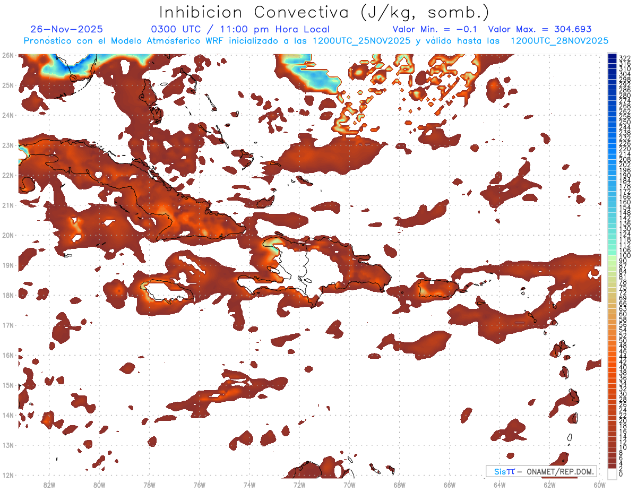Viewport: 637px width, 492px height.
Task: Click the '24N' latitude label
Action: [x=8, y=115]
